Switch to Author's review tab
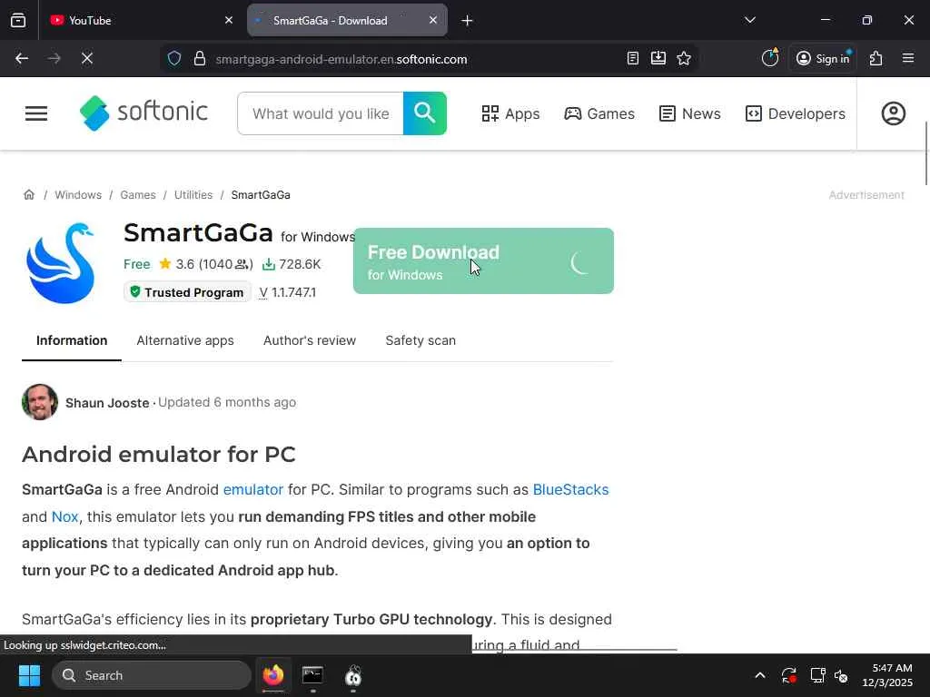930x697 pixels. tap(310, 341)
